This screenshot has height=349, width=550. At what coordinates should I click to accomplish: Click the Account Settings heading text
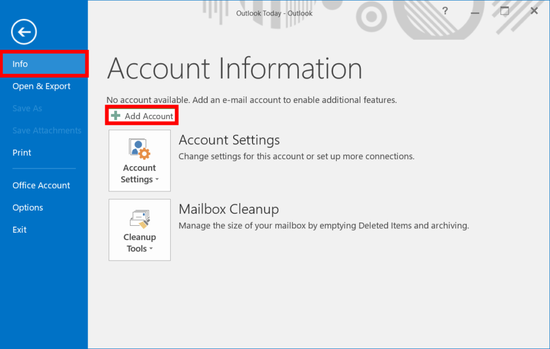(229, 140)
